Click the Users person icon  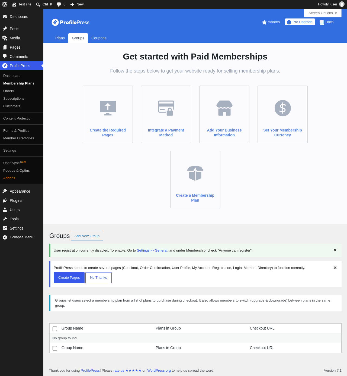coord(5,210)
